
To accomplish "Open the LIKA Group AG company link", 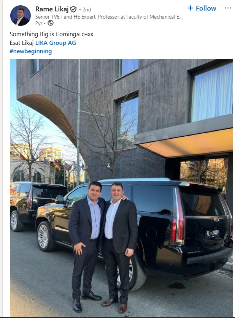I will click(x=56, y=43).
